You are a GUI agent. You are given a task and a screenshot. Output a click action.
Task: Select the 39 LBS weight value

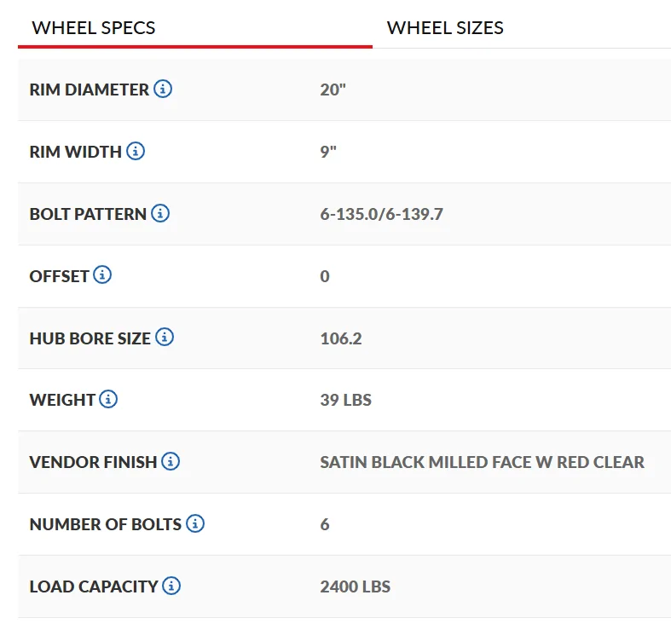pyautogui.click(x=346, y=400)
